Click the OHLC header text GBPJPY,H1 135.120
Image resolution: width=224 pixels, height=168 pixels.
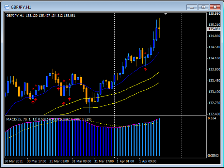pos(22,15)
